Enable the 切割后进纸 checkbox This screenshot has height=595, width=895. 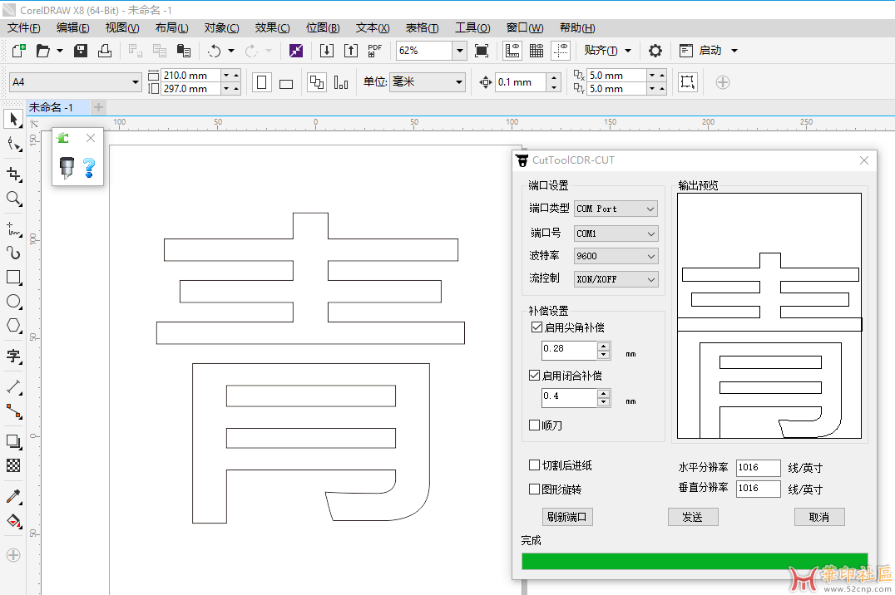(x=535, y=465)
